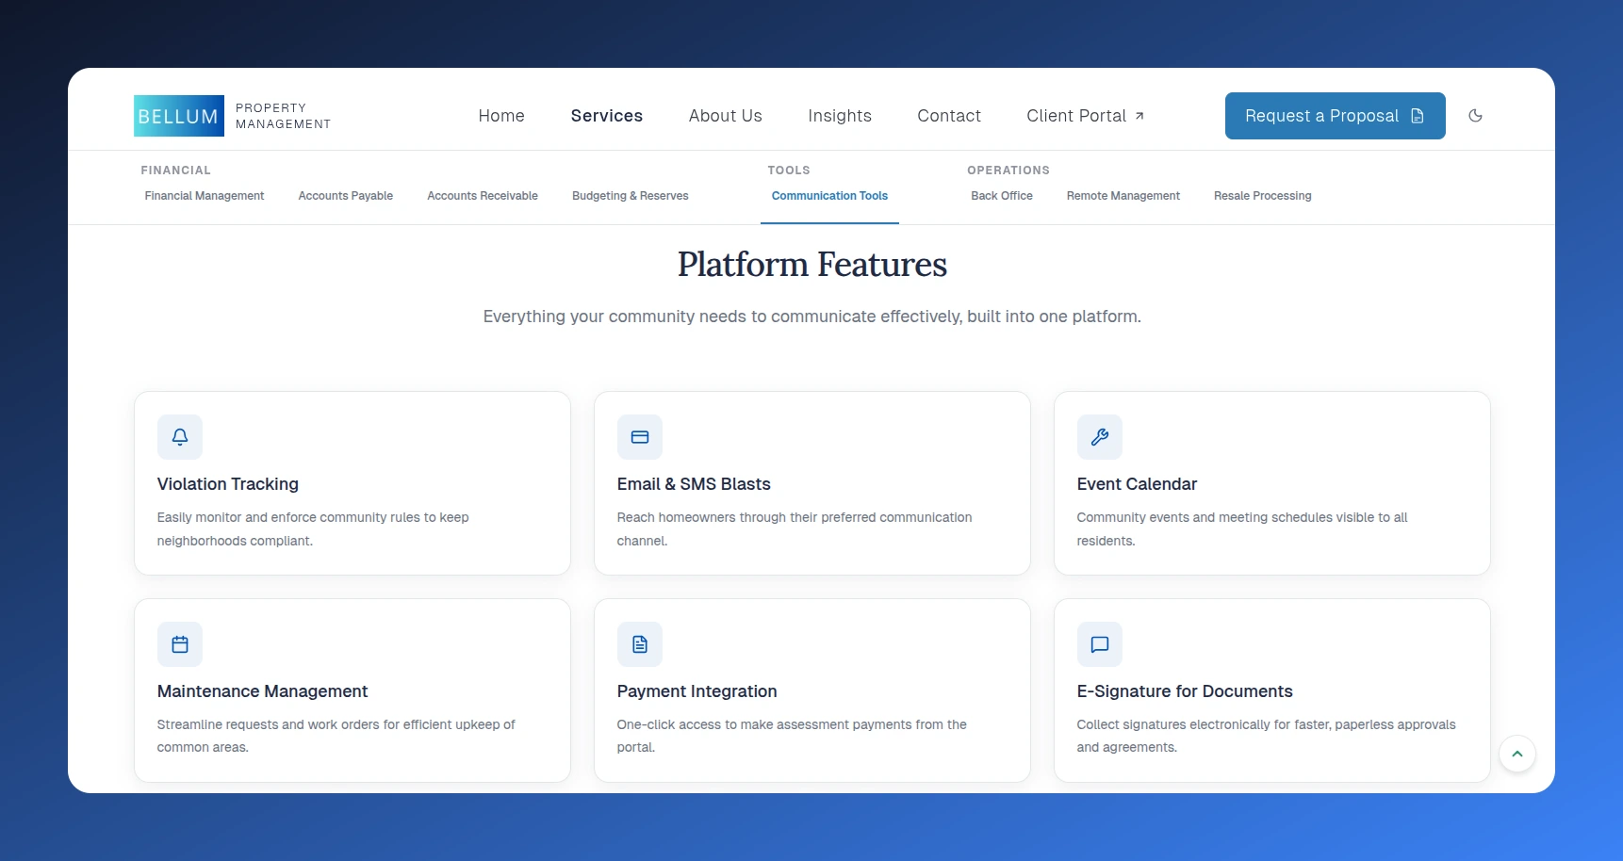Select the Back Office sub-nav link

click(1002, 196)
